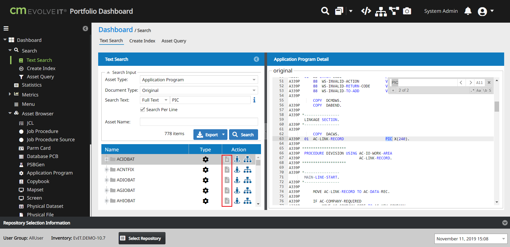Image resolution: width=510 pixels, height=247 pixels.
Task: Select the Text Search tab
Action: [111, 41]
